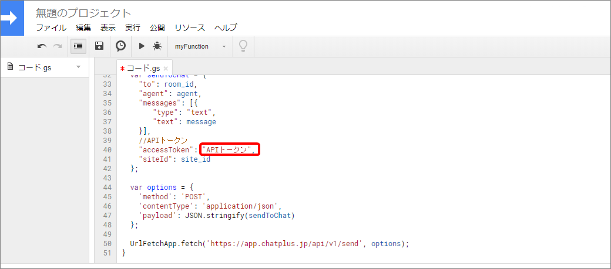Open current project's triggers clock icon
611x269 pixels.
point(121,46)
